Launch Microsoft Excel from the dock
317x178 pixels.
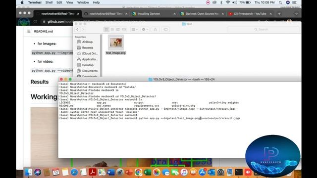coord(148,172)
